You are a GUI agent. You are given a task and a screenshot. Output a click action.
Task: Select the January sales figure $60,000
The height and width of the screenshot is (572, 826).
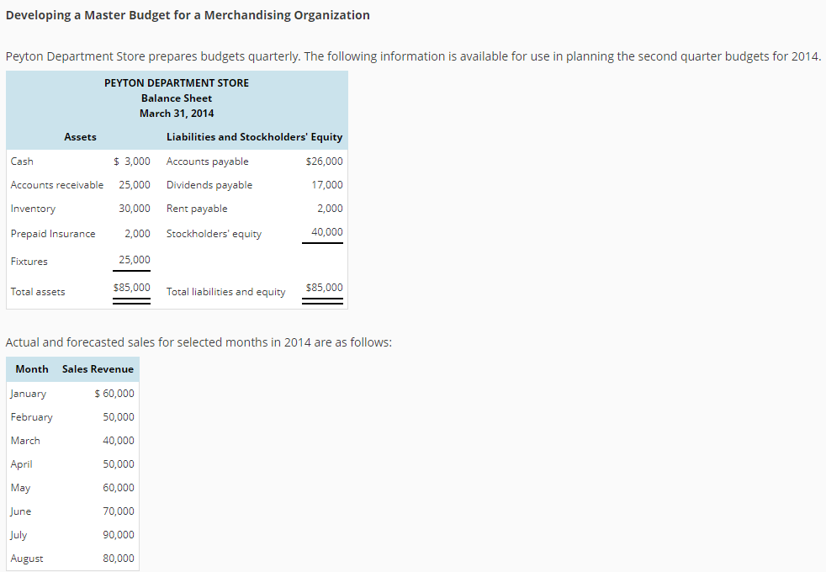[x=116, y=393]
